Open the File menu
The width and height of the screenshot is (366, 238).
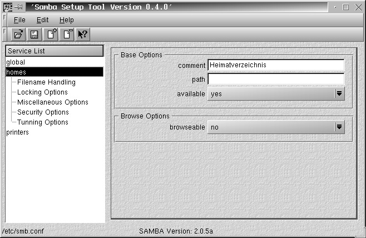[19, 20]
